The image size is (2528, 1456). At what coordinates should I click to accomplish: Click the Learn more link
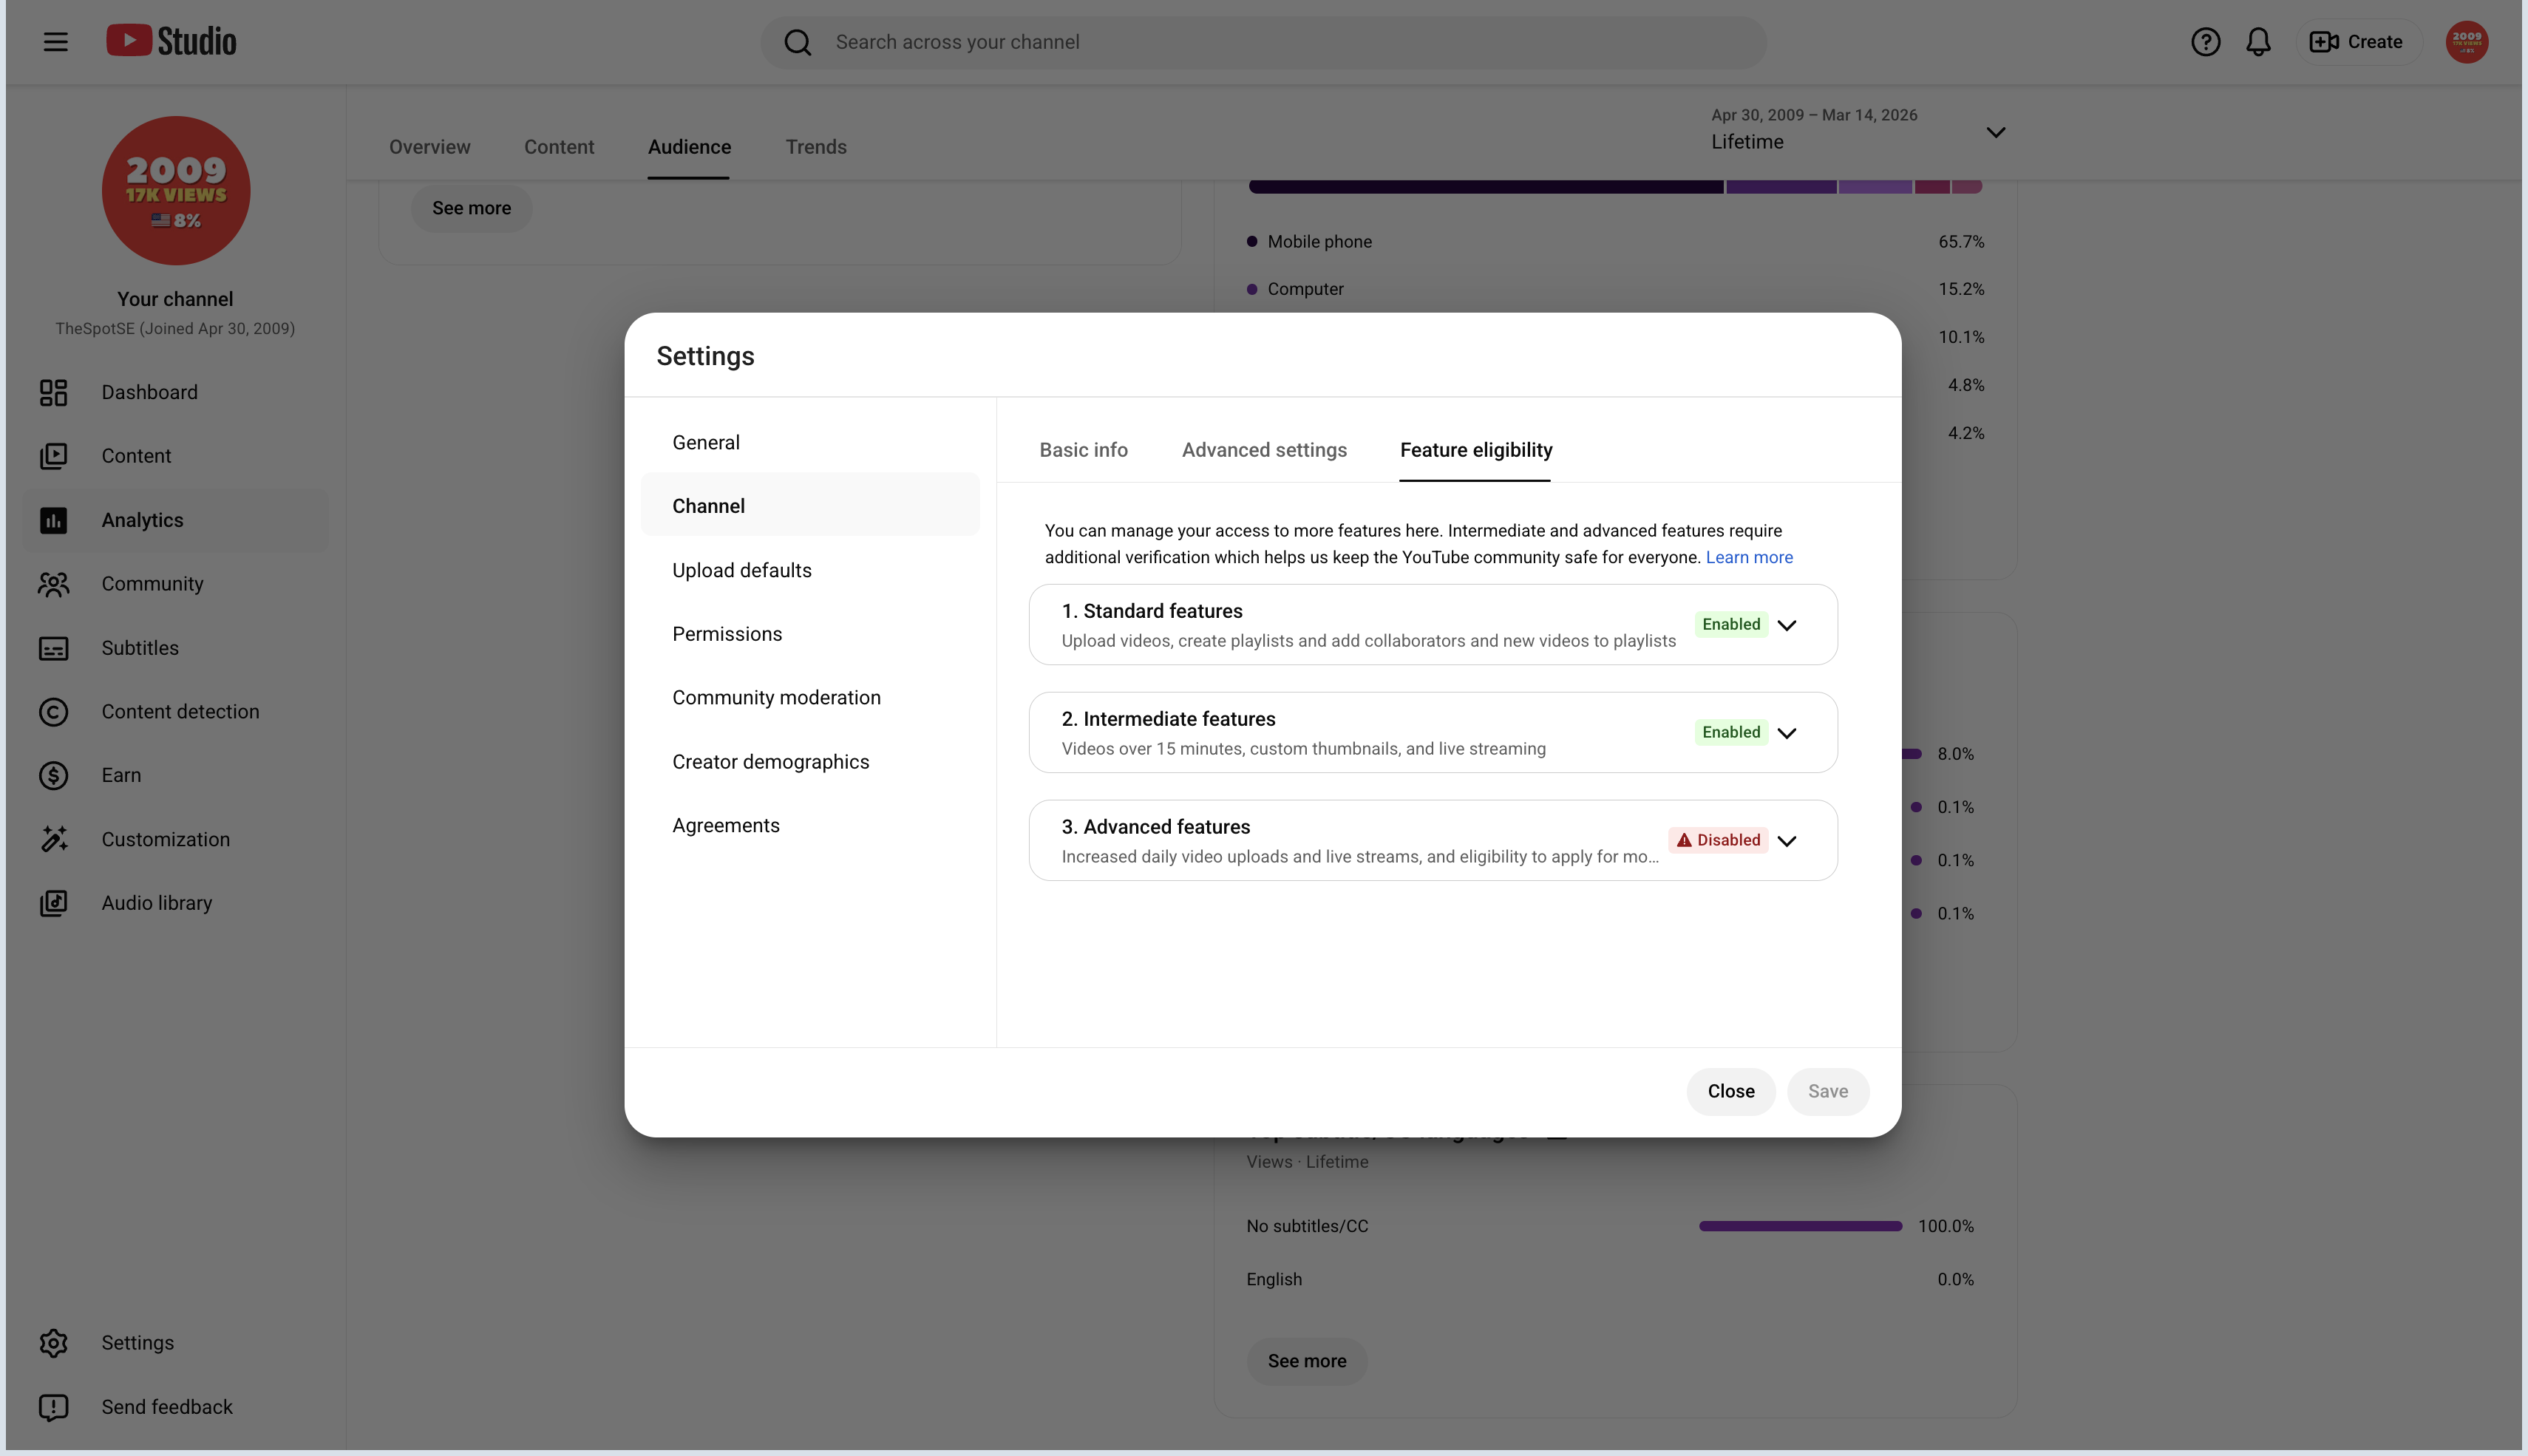1749,558
